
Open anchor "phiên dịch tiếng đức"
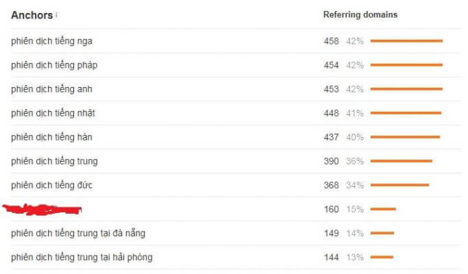52,185
